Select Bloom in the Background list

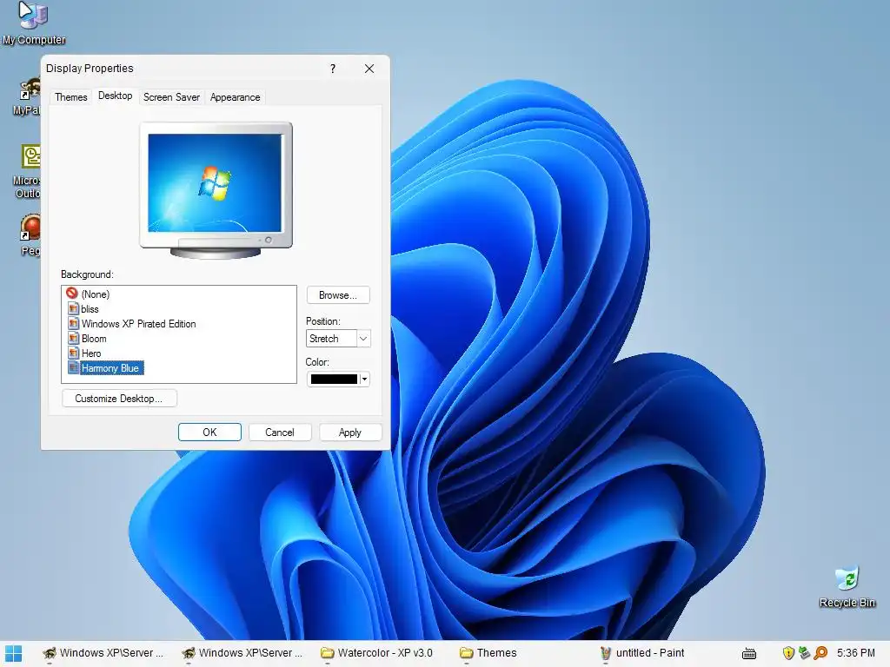(94, 338)
